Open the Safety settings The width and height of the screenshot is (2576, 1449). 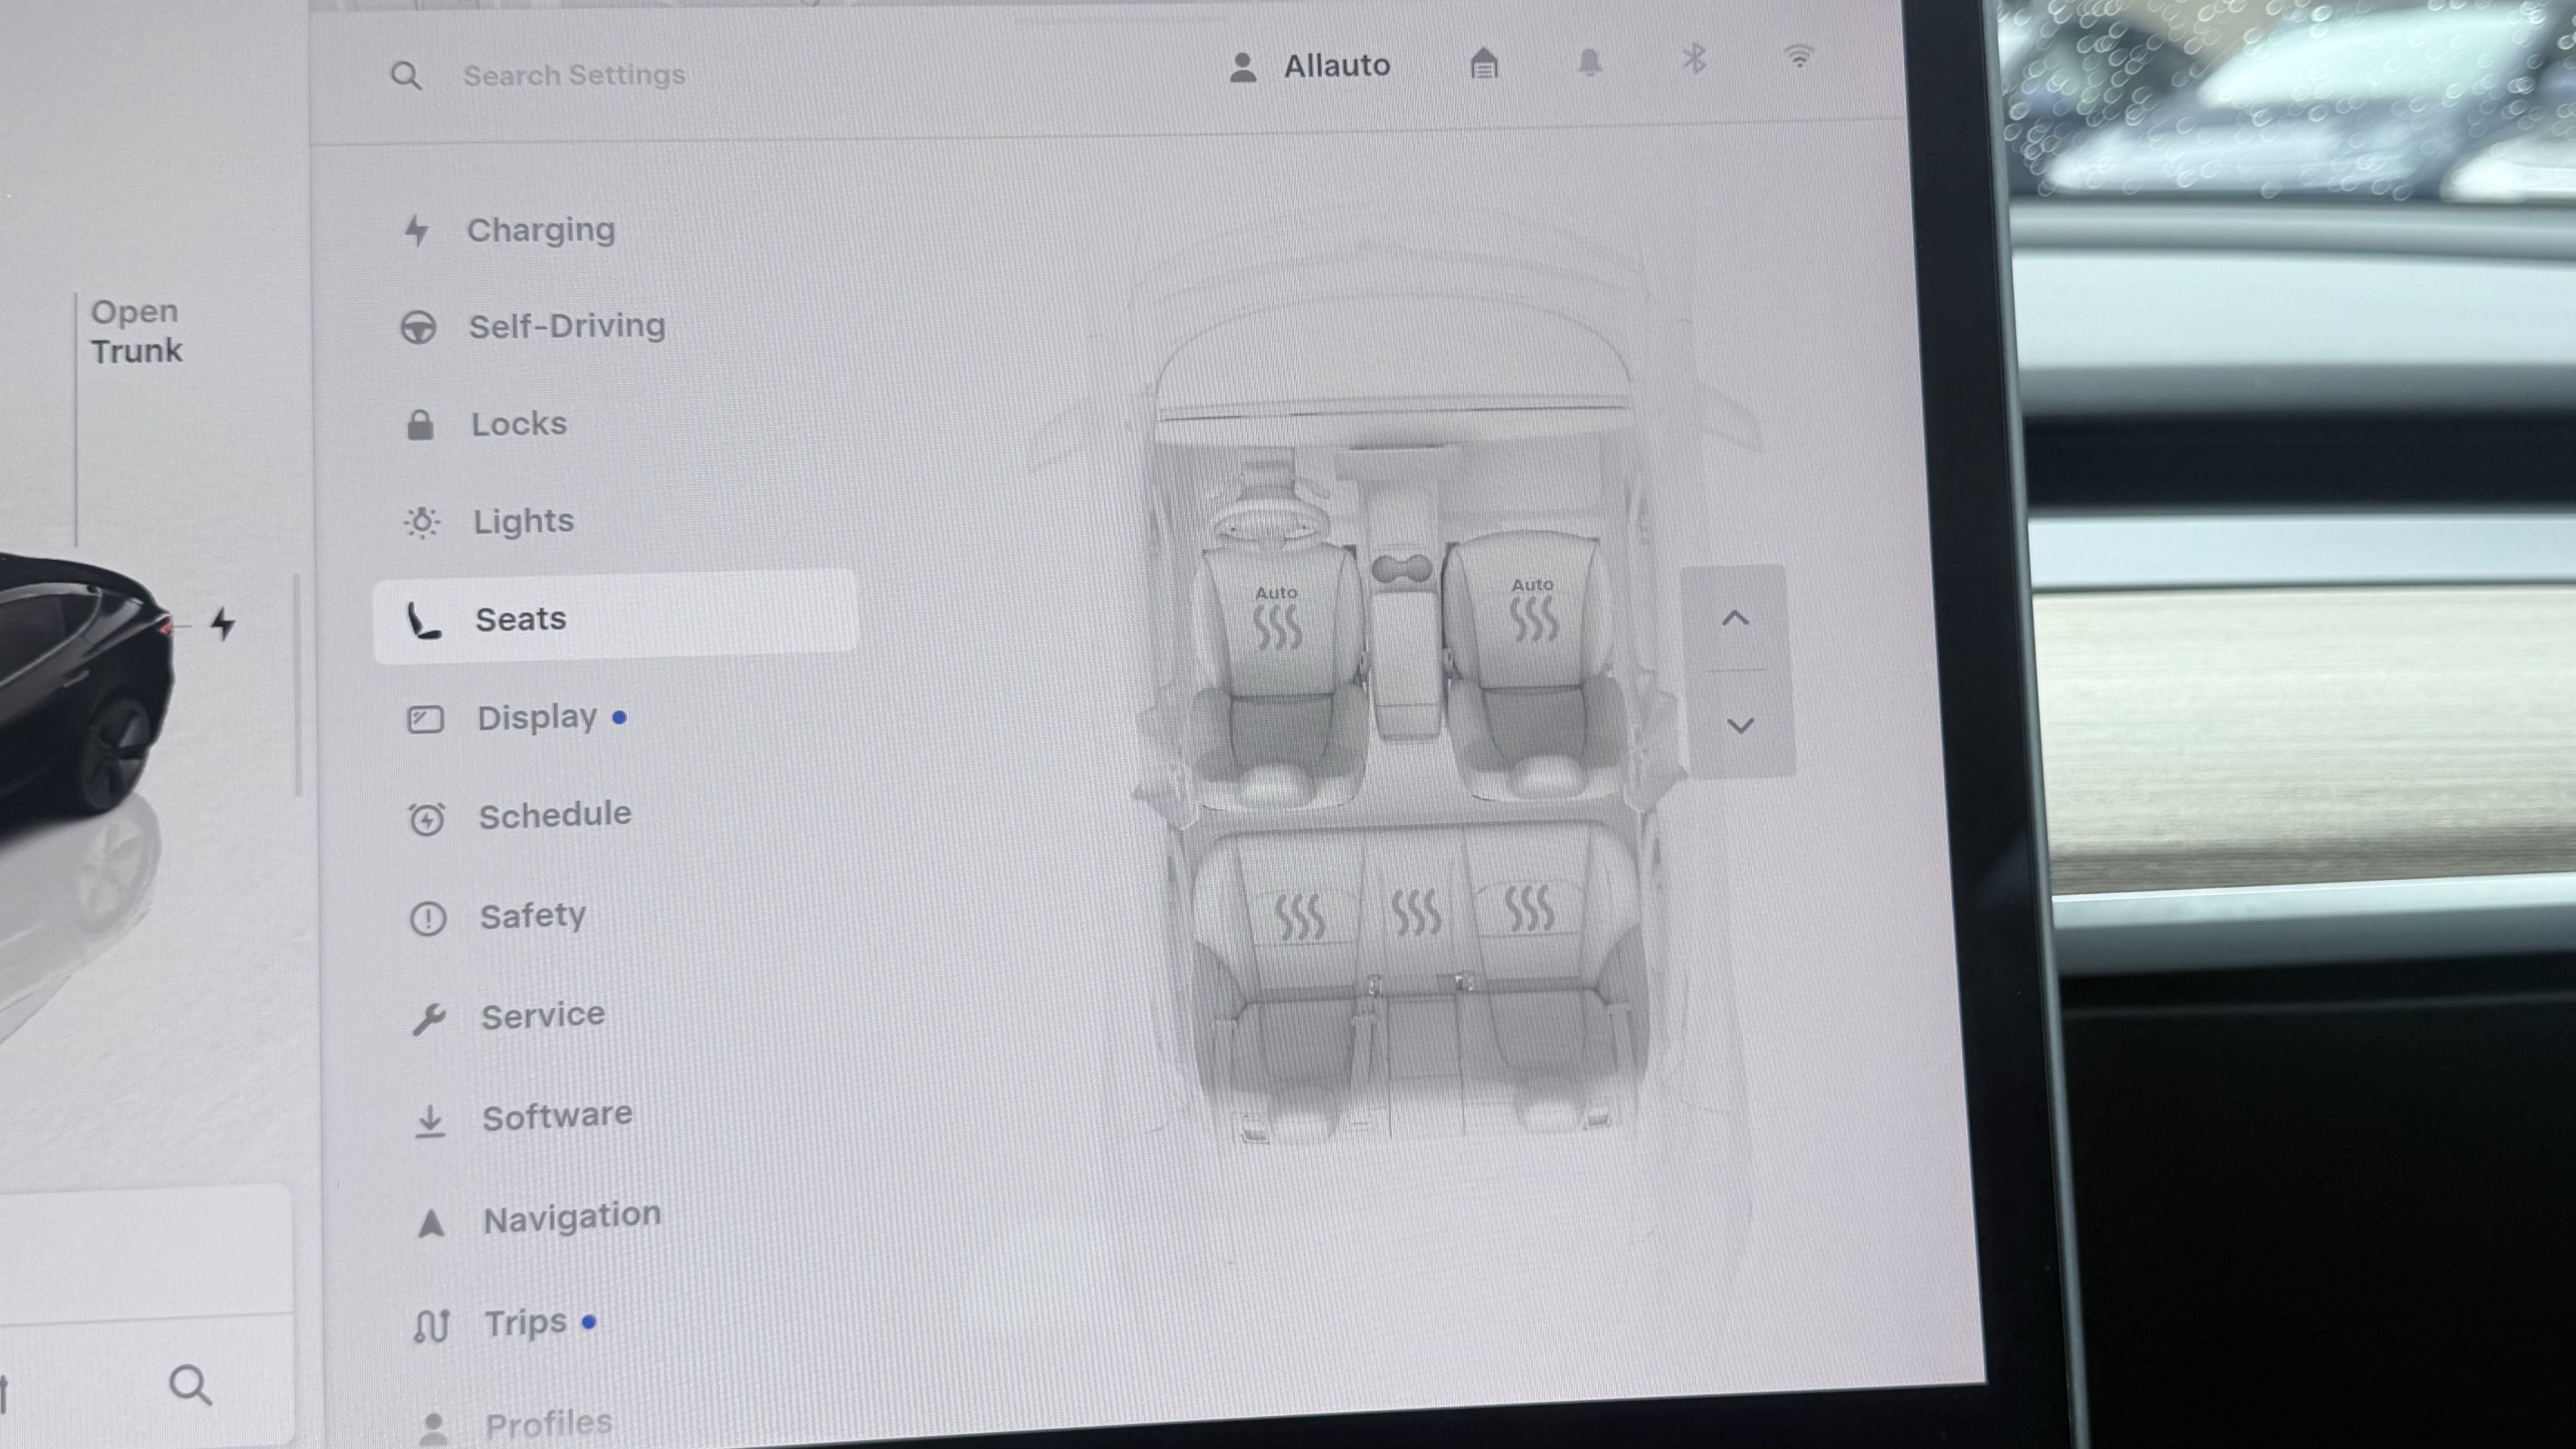[533, 915]
